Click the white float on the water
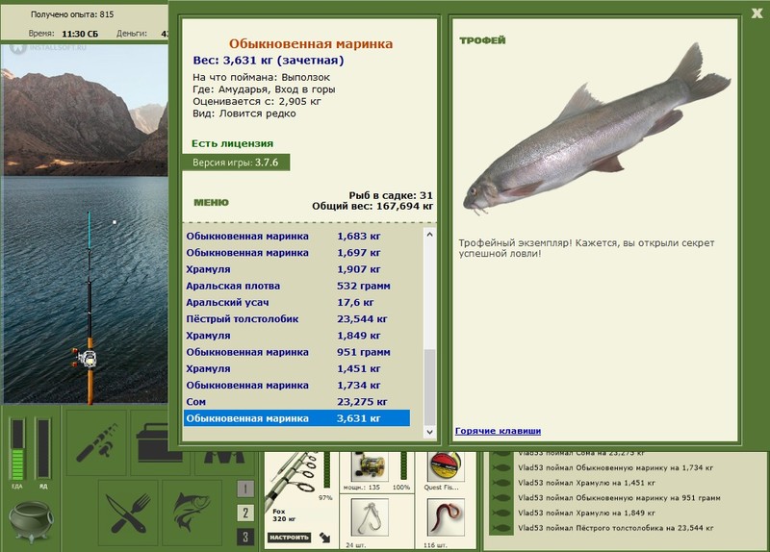 pos(115,222)
